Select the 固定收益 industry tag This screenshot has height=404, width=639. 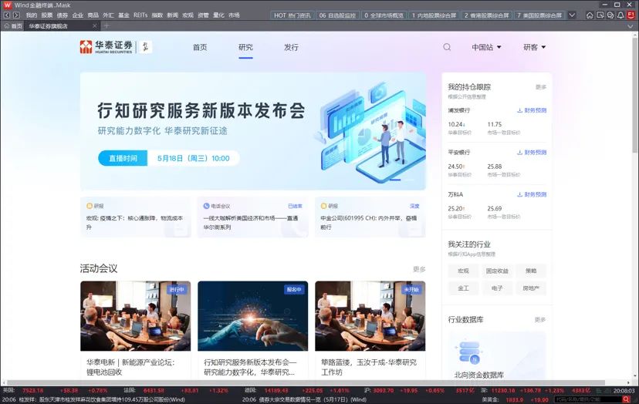coord(497,271)
